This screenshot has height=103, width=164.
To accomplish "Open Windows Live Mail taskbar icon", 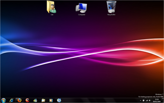I will [43, 100].
